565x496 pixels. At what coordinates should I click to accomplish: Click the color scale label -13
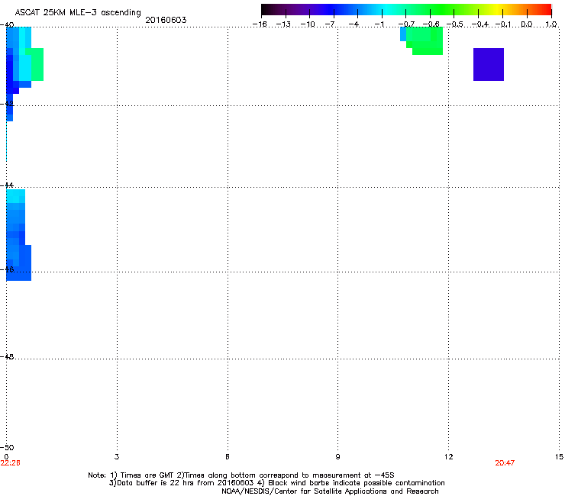(x=283, y=24)
